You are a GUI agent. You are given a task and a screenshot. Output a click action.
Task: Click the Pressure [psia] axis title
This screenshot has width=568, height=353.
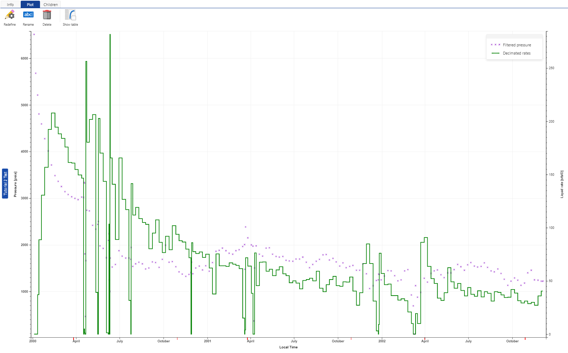tap(15, 184)
